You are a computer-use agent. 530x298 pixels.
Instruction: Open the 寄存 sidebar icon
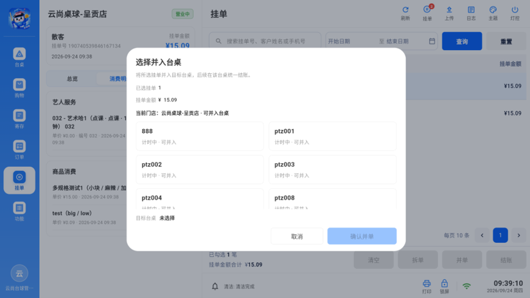point(19,119)
